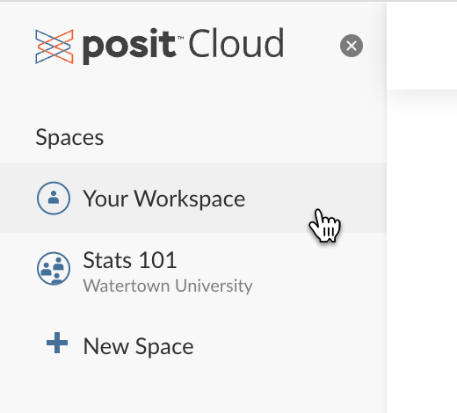Viewport: 457px width, 413px height.
Task: Click the Posit Cloud logo icon
Action: point(54,47)
